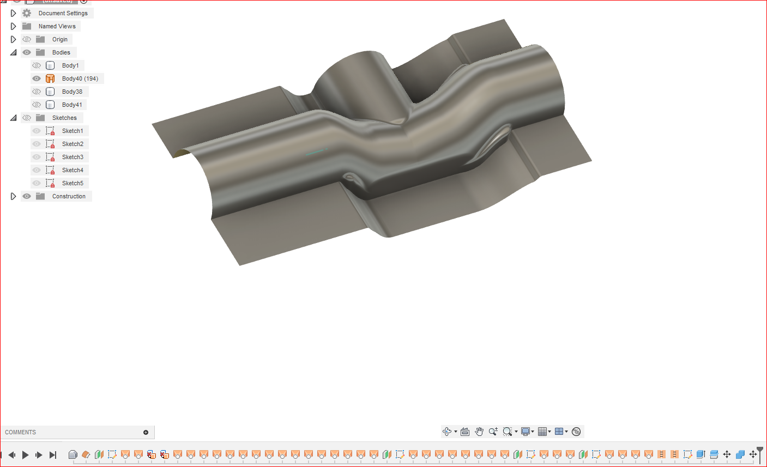Collapse the Sketches folder

[14, 118]
